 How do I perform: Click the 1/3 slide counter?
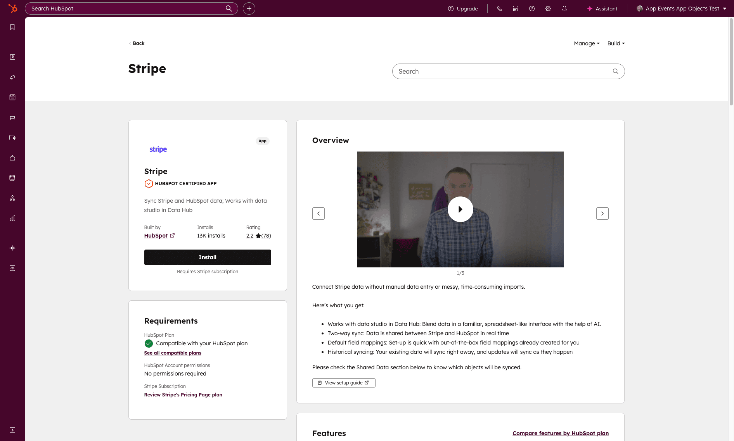(x=460, y=273)
